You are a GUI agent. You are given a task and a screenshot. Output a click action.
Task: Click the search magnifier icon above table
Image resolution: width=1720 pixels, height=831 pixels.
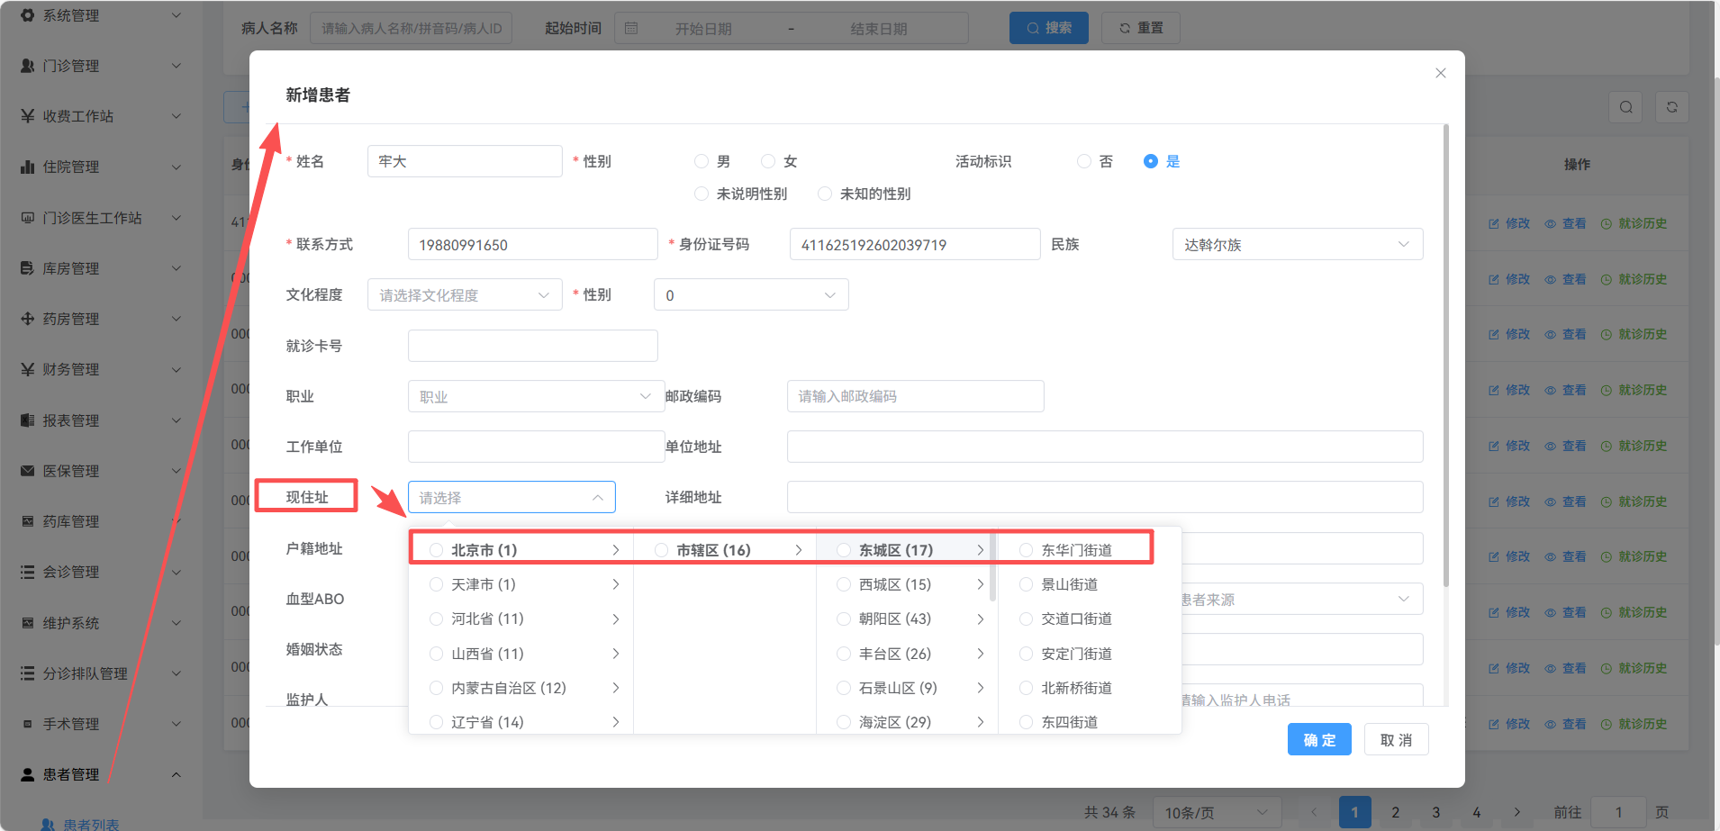[x=1625, y=107]
